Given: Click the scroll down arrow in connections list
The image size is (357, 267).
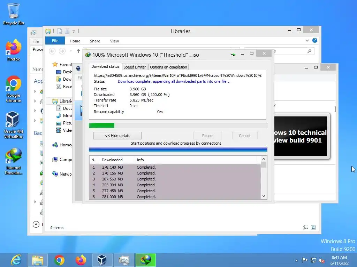Looking at the screenshot, I should (x=264, y=196).
